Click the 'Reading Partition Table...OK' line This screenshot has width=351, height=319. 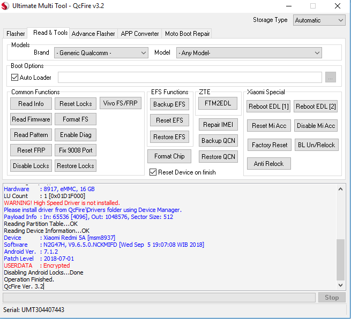(41, 224)
